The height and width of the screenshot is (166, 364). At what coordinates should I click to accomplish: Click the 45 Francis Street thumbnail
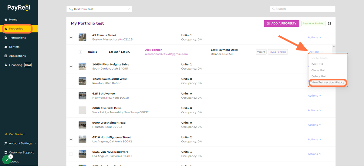click(82, 37)
